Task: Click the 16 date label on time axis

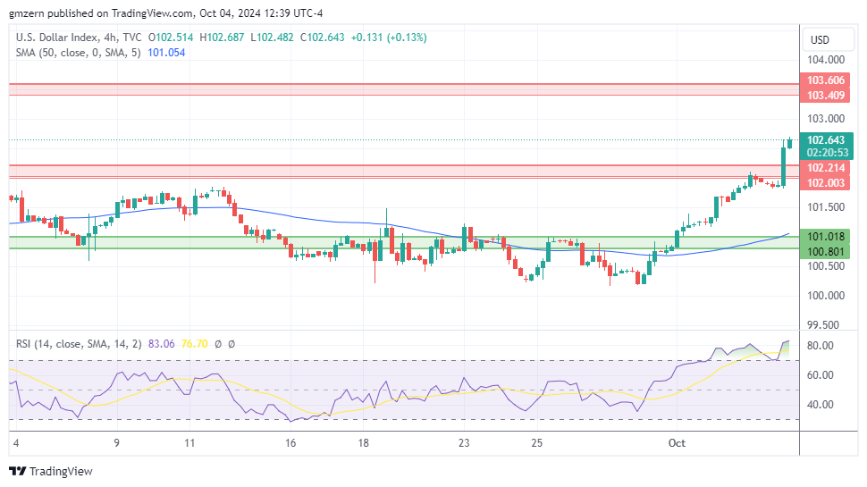Action: tap(290, 443)
